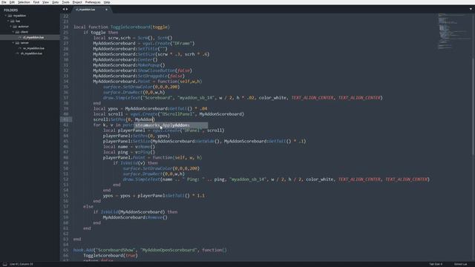Click line number 24 in gutter

point(66,27)
